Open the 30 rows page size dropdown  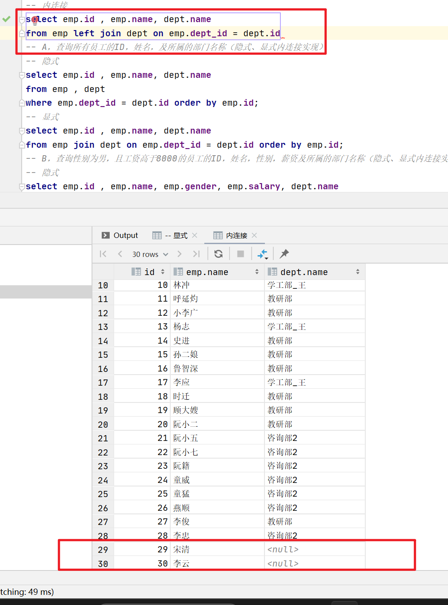point(150,254)
